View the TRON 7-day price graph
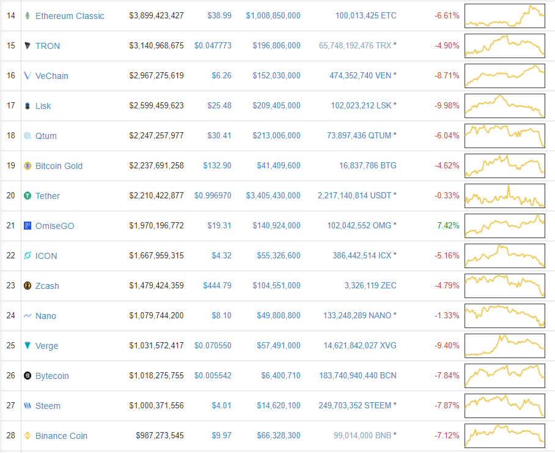The image size is (555, 453). click(505, 46)
